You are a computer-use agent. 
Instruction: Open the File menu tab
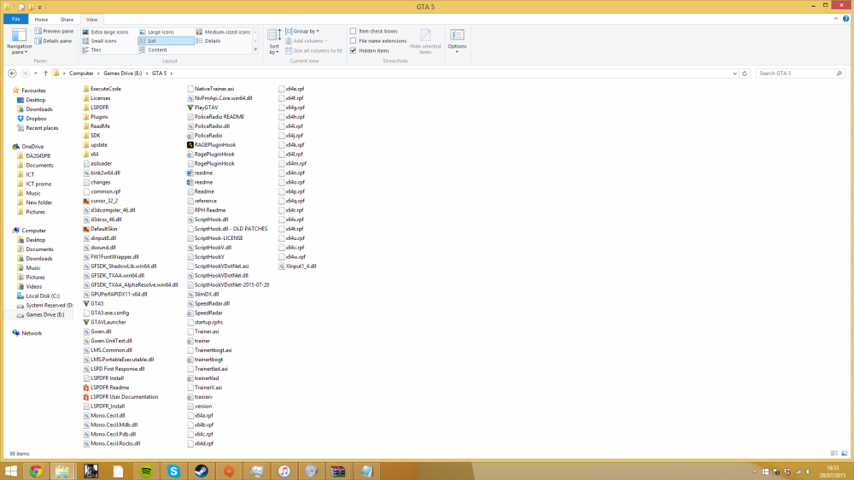tap(15, 19)
